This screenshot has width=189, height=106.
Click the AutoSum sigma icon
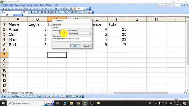[59, 9]
